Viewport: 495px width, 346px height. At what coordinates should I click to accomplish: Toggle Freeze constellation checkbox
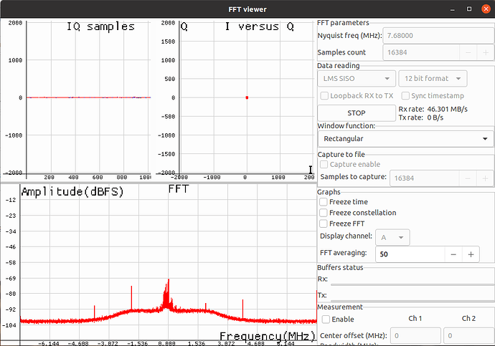coord(324,213)
